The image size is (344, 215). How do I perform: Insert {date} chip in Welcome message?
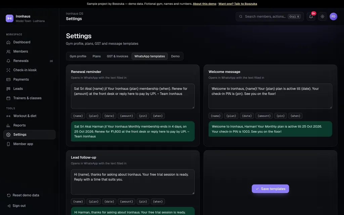tap(247, 116)
